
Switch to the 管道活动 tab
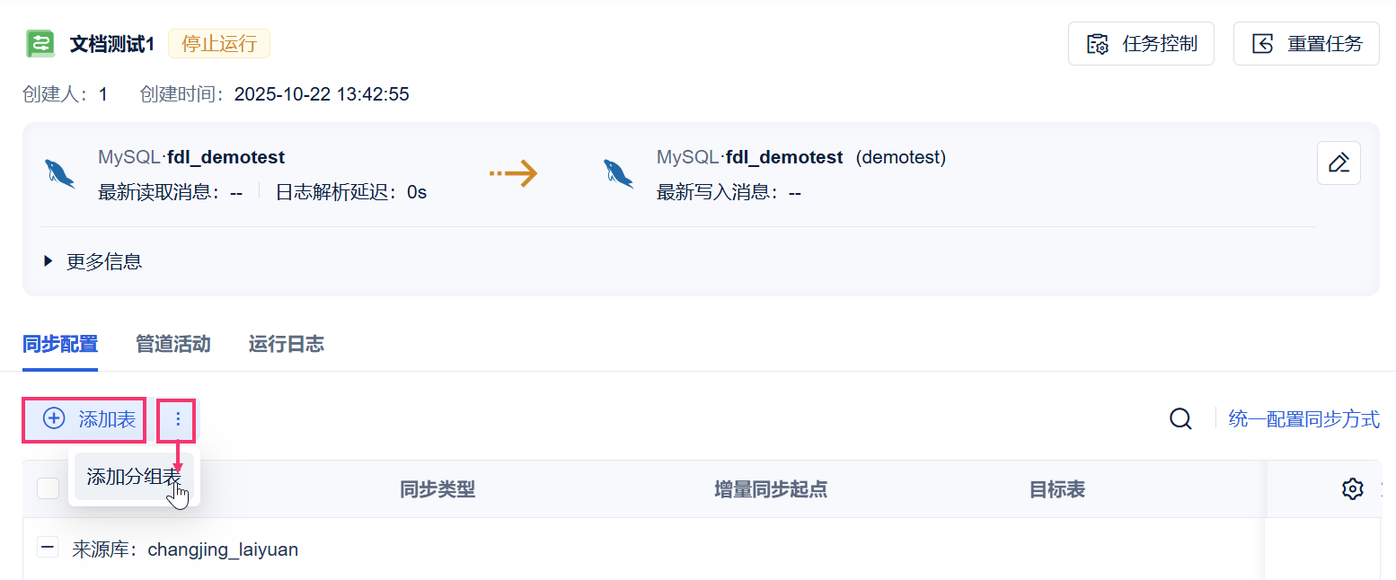[x=172, y=344]
